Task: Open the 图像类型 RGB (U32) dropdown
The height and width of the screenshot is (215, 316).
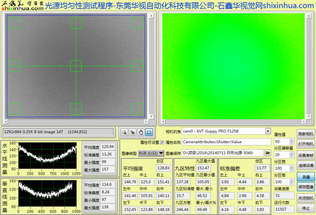Action: 151,153
